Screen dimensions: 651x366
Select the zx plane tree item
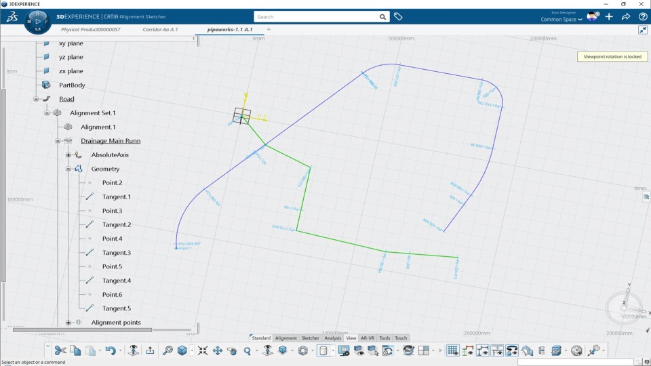pos(71,71)
